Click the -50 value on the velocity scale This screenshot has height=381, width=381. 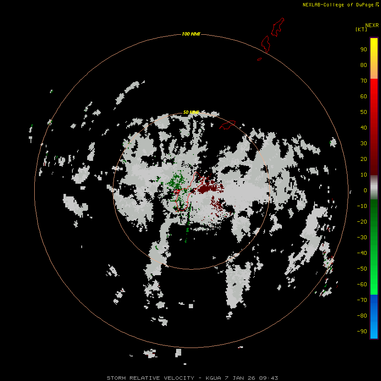tap(362, 269)
